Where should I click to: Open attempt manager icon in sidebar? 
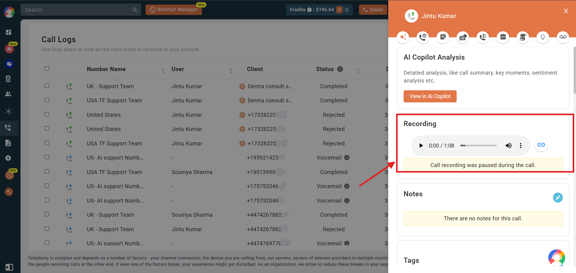pyautogui.click(x=10, y=175)
